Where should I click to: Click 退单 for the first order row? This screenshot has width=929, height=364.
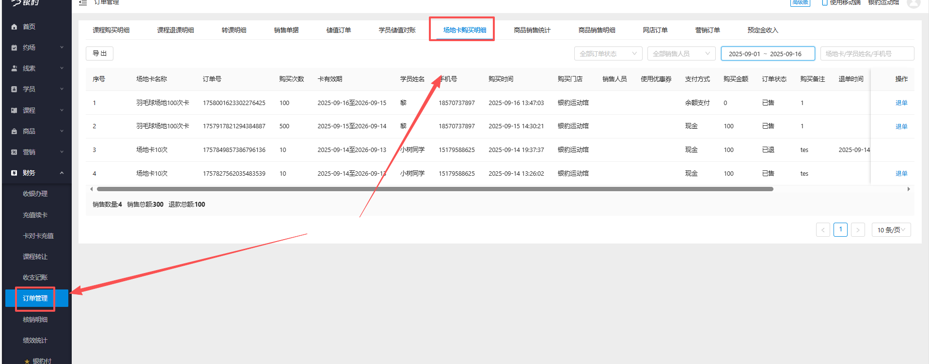(x=901, y=103)
